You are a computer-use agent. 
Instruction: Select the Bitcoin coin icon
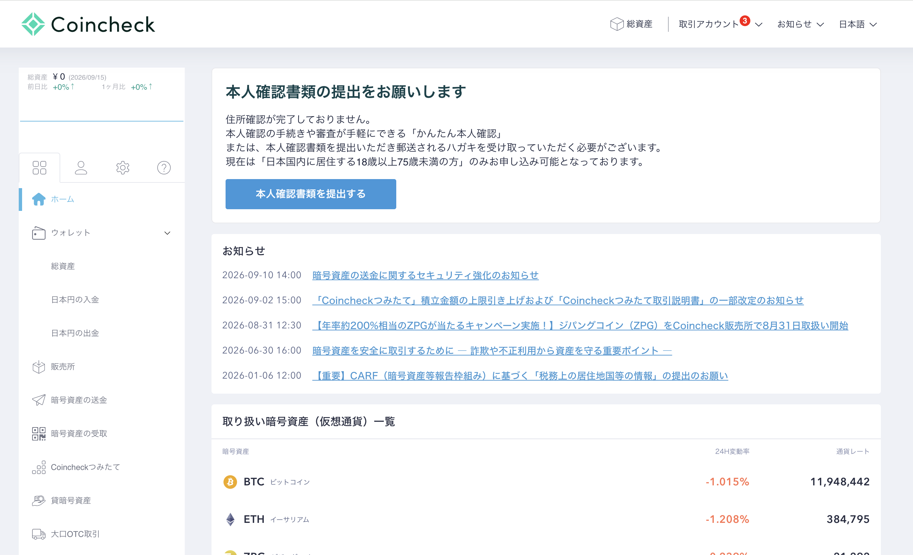click(230, 482)
